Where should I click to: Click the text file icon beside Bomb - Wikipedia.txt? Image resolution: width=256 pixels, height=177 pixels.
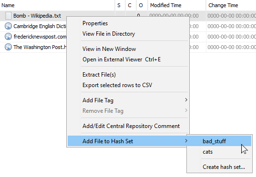[8, 16]
